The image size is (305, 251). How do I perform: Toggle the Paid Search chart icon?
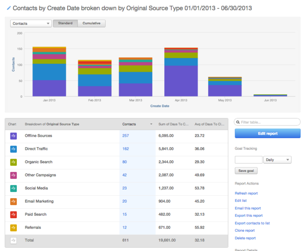[13, 214]
